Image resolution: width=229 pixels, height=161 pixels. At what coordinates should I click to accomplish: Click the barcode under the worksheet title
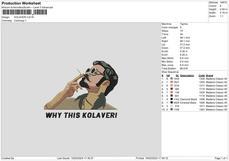point(24,12)
